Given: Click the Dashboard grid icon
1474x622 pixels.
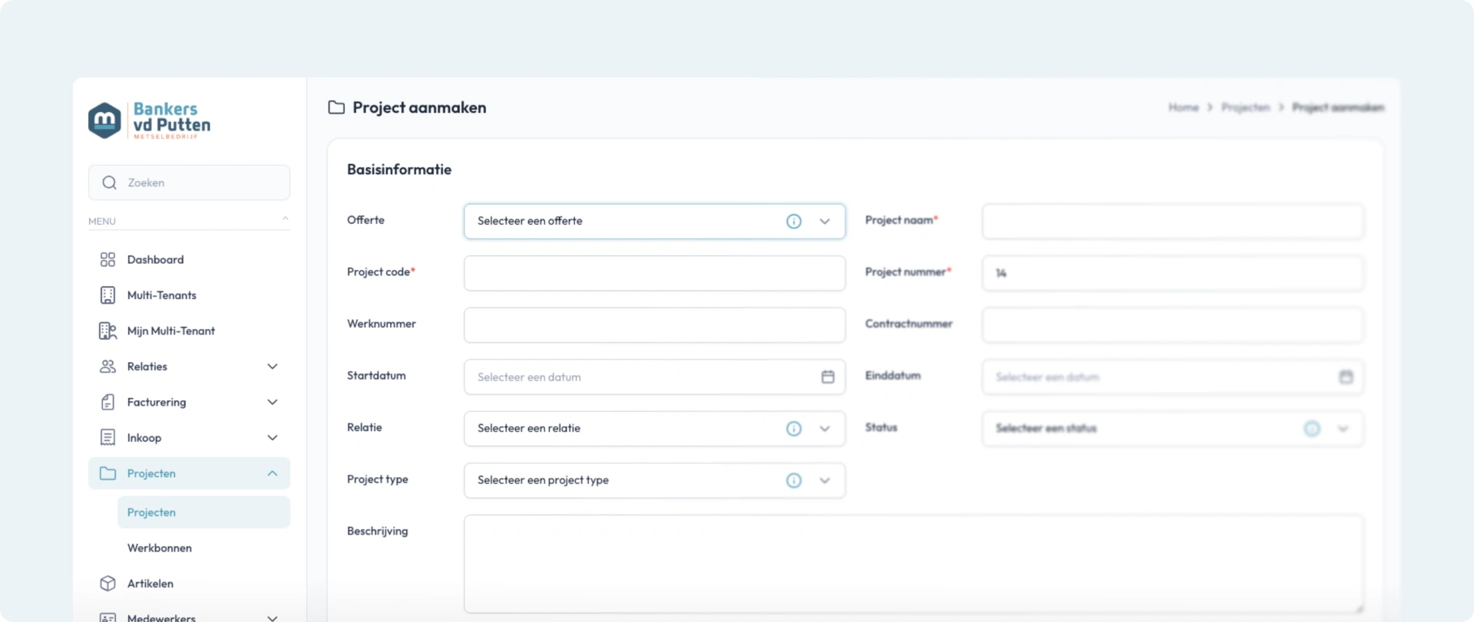Looking at the screenshot, I should pos(107,259).
